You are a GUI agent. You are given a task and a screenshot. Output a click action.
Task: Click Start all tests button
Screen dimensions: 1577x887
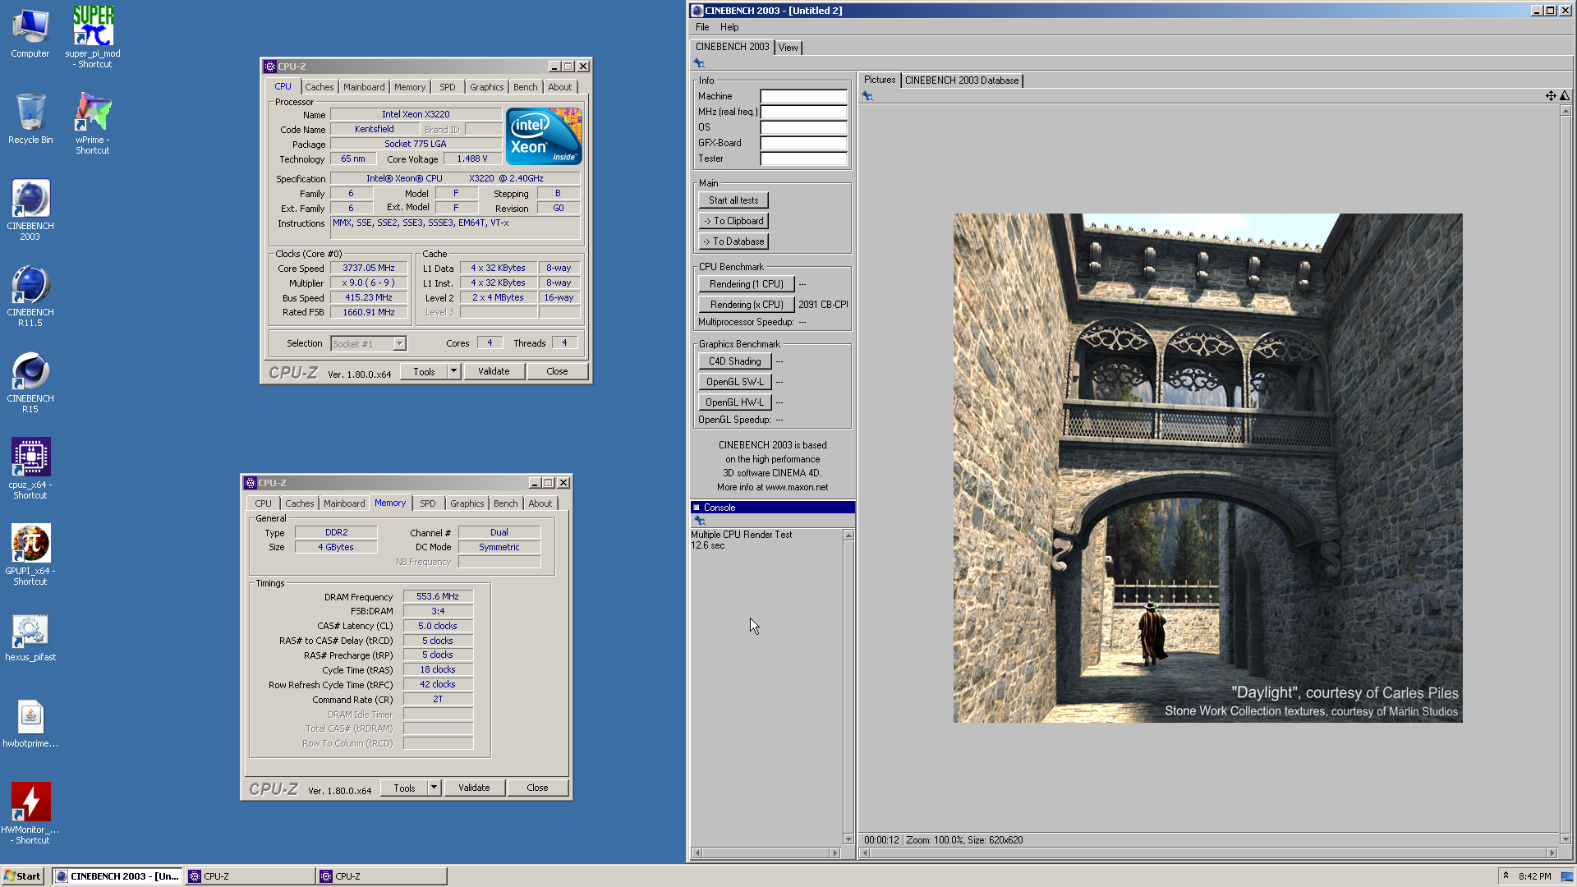[x=733, y=200]
